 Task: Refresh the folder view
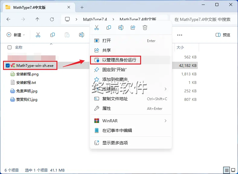[x=52, y=19]
